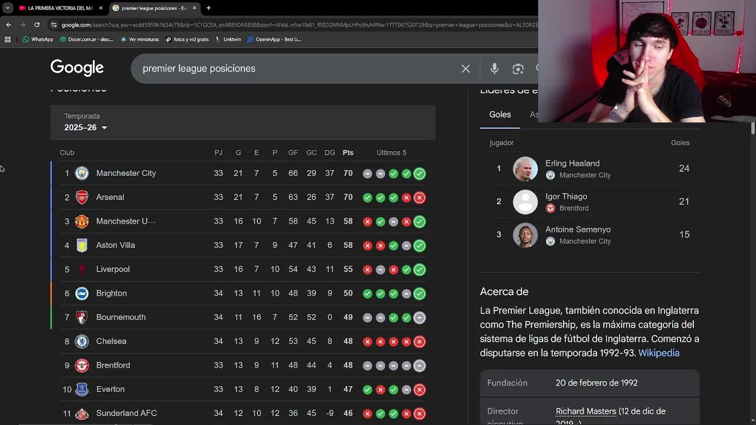Screen dimensions: 756x425
Task: Click the 'Últimos 5' column header
Action: coord(392,153)
